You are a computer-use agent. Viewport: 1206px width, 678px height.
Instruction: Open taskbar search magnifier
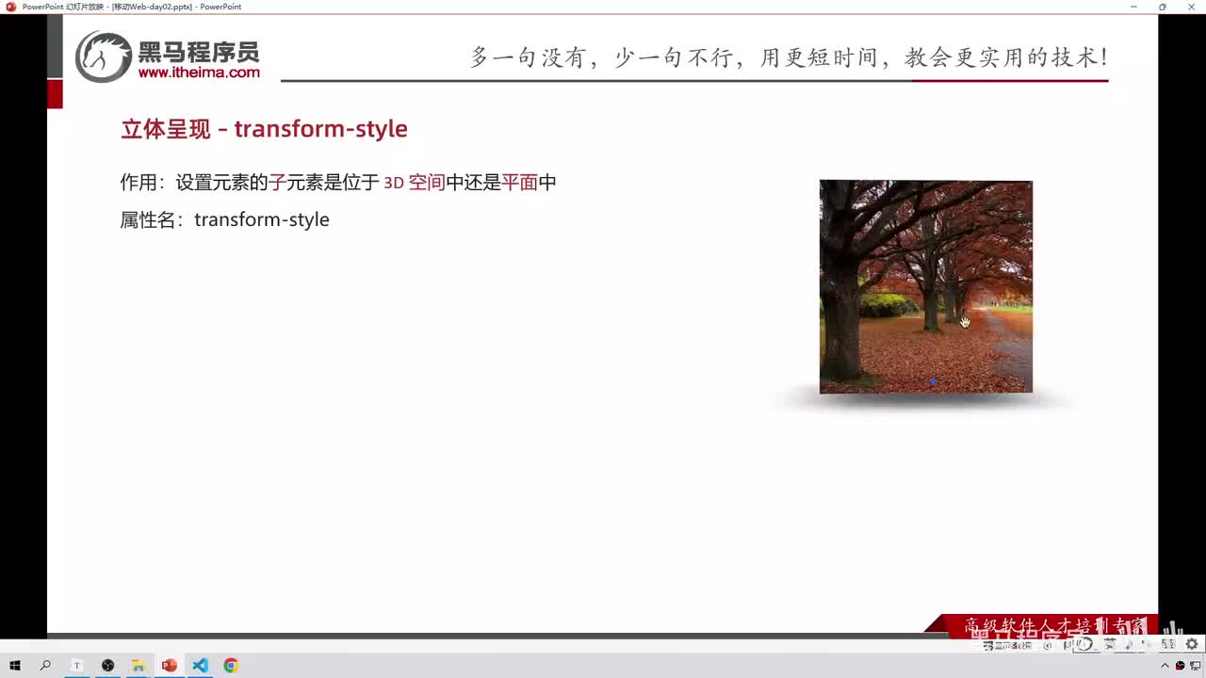(x=45, y=666)
